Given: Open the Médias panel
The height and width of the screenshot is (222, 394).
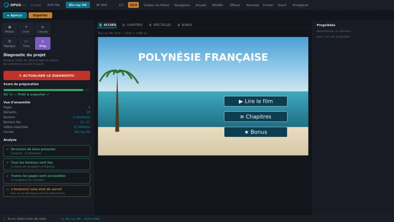Looking at the screenshot, I should click(10, 29).
